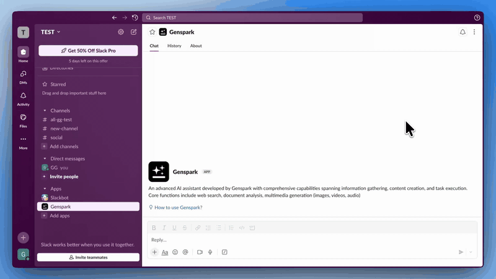Toggle underline formatting
The image size is (496, 279).
(x=174, y=228)
